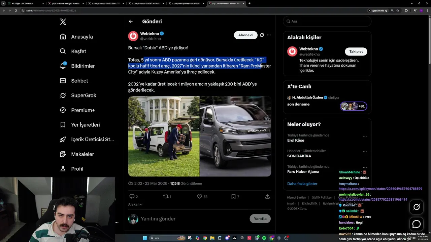Open the spideymsn status link in chat
Image resolution: width=431 pixels, height=242 pixels.
pyautogui.click(x=380, y=189)
